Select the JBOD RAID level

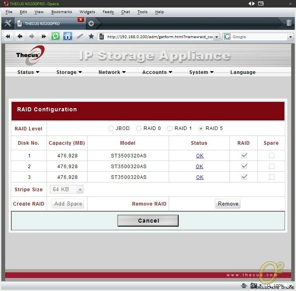click(x=111, y=128)
